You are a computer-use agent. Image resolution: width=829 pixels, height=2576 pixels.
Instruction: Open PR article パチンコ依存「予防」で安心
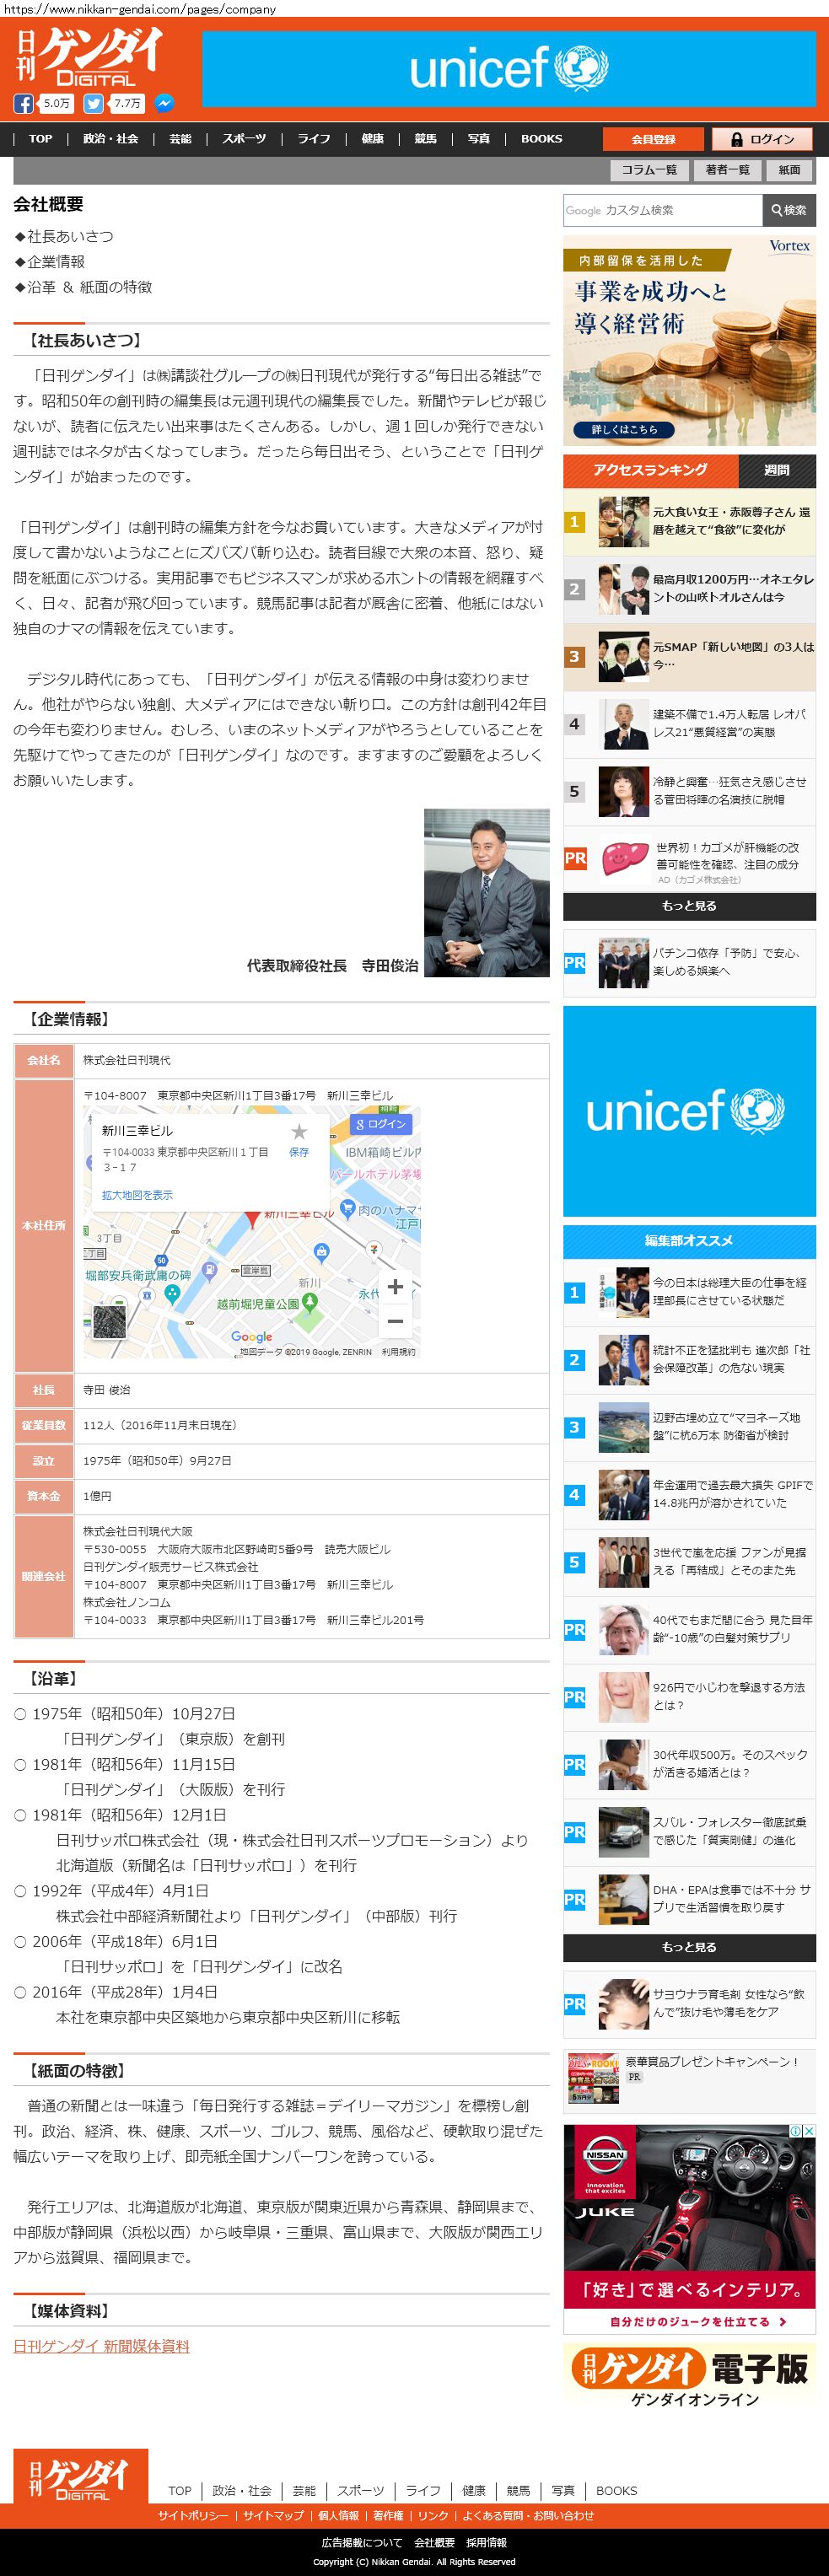point(730,962)
